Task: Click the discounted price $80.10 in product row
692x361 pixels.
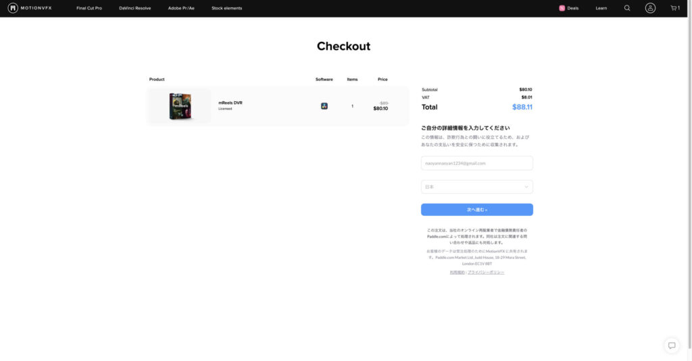Action: click(x=380, y=109)
